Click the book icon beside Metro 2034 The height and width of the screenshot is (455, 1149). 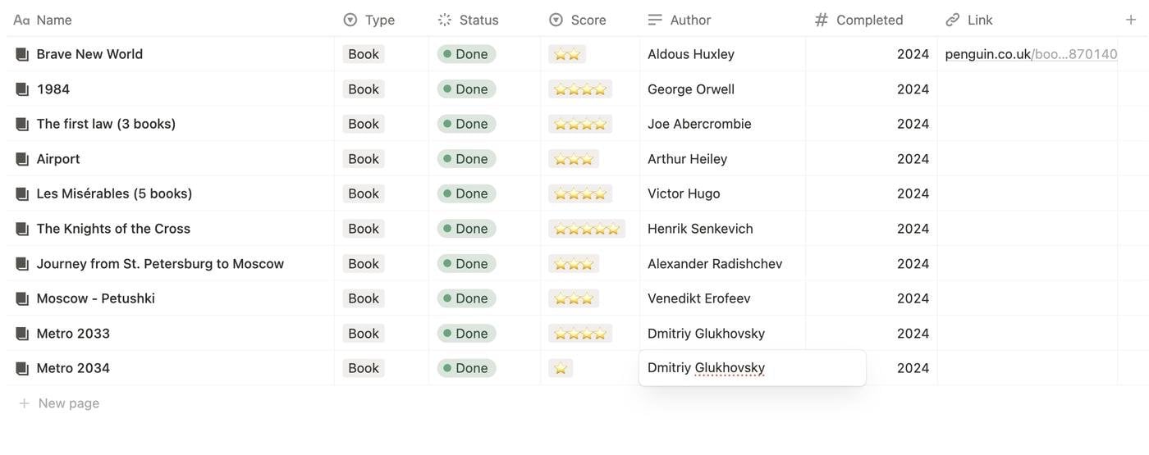pos(22,368)
